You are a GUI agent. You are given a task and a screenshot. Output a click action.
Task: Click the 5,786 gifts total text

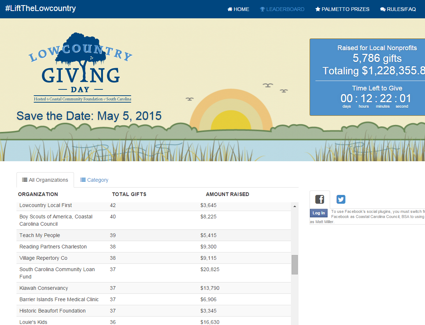[377, 58]
